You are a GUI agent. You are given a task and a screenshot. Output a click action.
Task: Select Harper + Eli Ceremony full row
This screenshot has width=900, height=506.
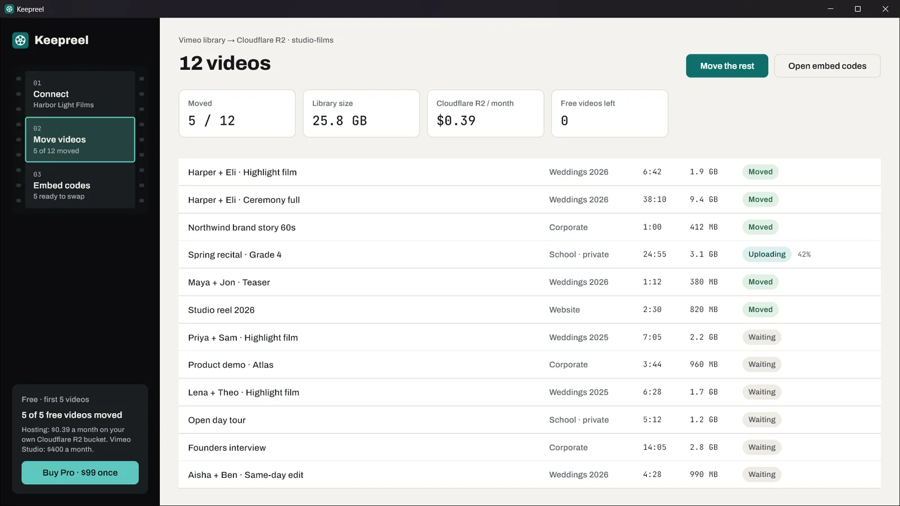point(529,200)
